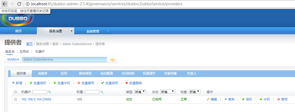Click the 机器IP filter text field

(40, 92)
